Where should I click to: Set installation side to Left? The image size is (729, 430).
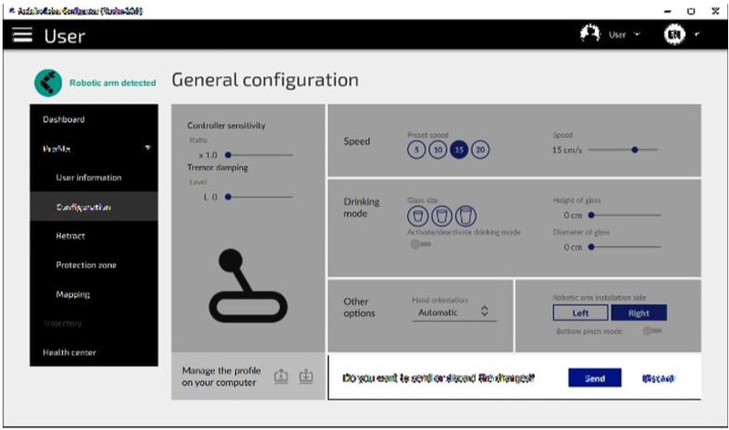tap(580, 312)
